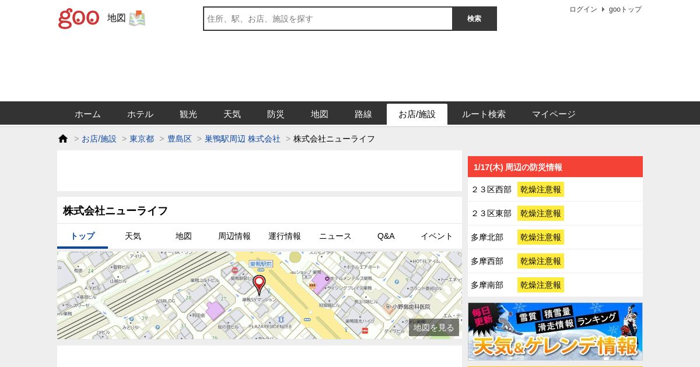Click the 株式会社ニューライフ page heading
The width and height of the screenshot is (700, 367).
(116, 210)
